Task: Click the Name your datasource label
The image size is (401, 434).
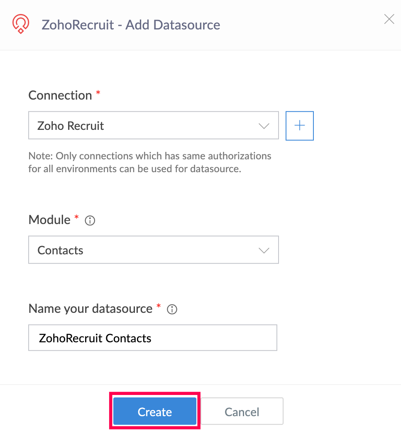Action: click(x=90, y=309)
